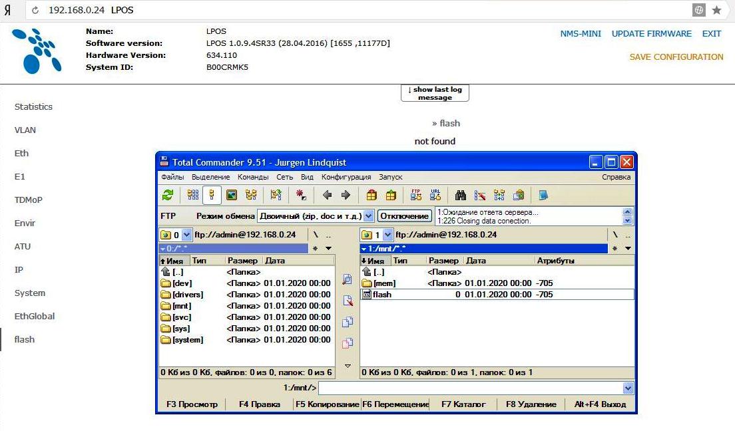The width and height of the screenshot is (735, 431).
Task: Open file search with the binoculars icon
Action: pyautogui.click(x=460, y=195)
